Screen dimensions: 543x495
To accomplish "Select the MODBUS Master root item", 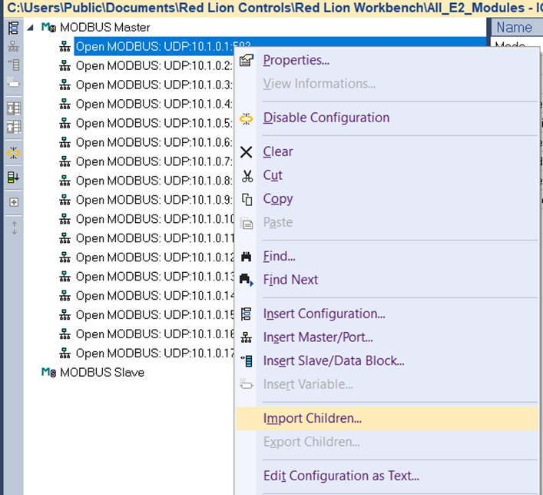I will [105, 28].
